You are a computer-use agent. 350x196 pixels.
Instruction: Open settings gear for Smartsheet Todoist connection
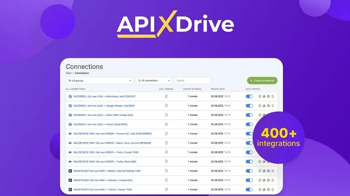(x=268, y=190)
